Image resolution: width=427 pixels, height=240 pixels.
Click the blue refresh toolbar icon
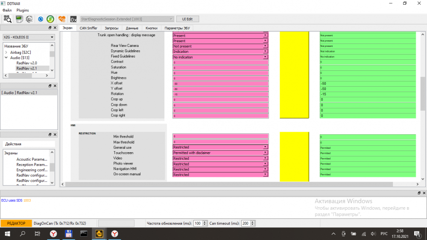pos(41,19)
